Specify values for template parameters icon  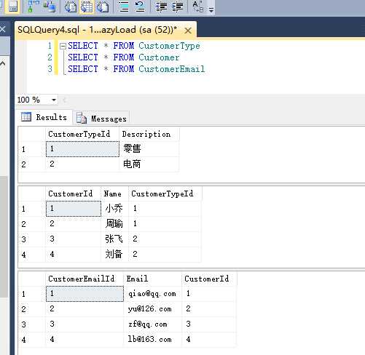pyautogui.click(x=198, y=7)
